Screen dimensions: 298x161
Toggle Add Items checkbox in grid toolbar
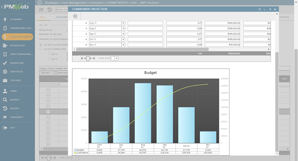56,73
